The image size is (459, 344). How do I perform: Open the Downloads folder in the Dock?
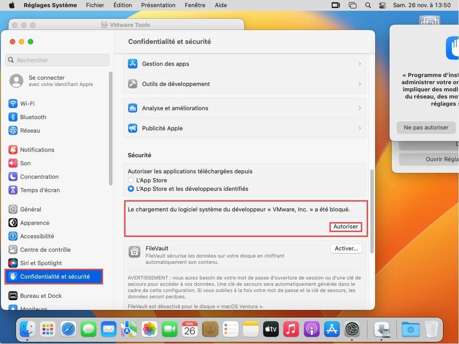coord(411,329)
